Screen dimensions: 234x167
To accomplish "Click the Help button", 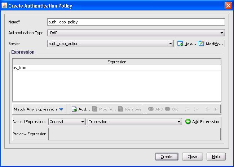I will point(216,157).
